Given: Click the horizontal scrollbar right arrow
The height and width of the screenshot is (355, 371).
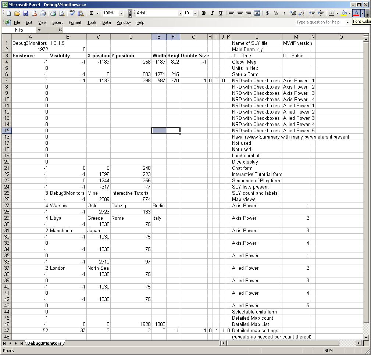Looking at the screenshot, I should tap(358, 343).
